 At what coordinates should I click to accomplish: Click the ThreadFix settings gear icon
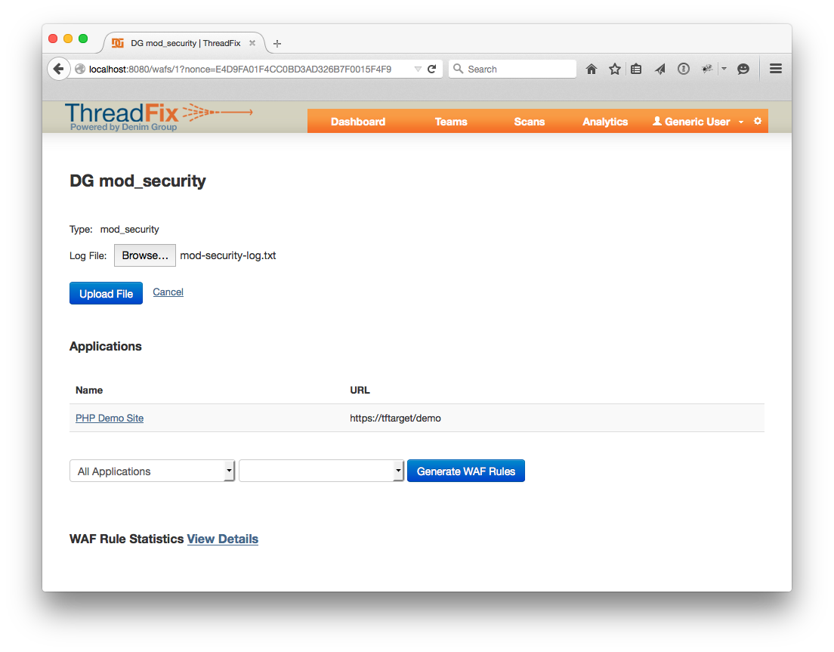click(758, 121)
